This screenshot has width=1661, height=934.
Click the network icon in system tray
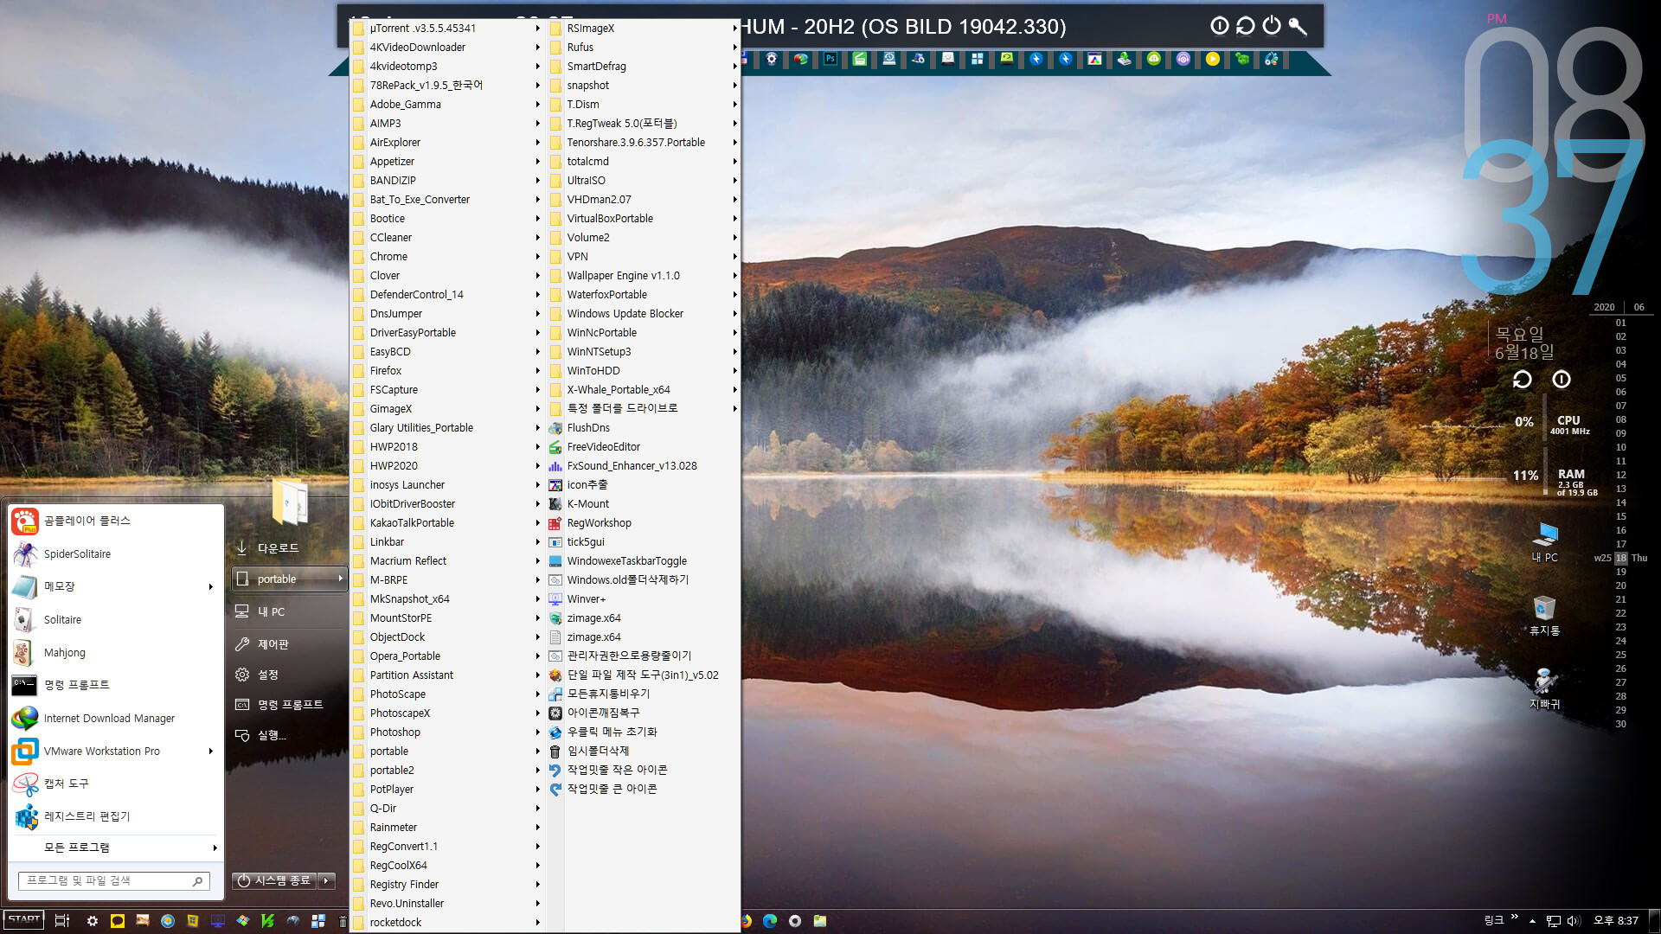coord(1554,921)
